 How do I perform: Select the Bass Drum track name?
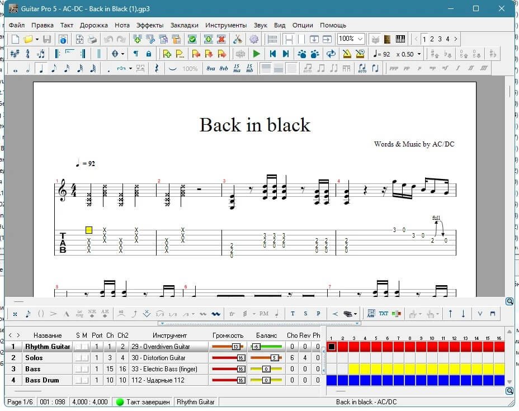(x=42, y=380)
